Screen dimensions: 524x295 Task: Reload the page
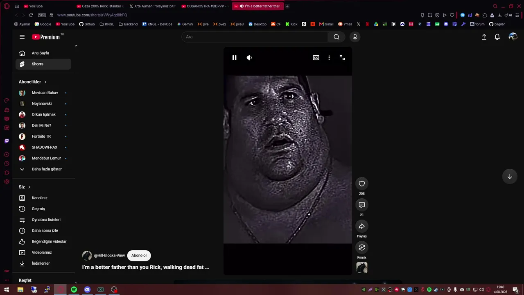click(31, 15)
